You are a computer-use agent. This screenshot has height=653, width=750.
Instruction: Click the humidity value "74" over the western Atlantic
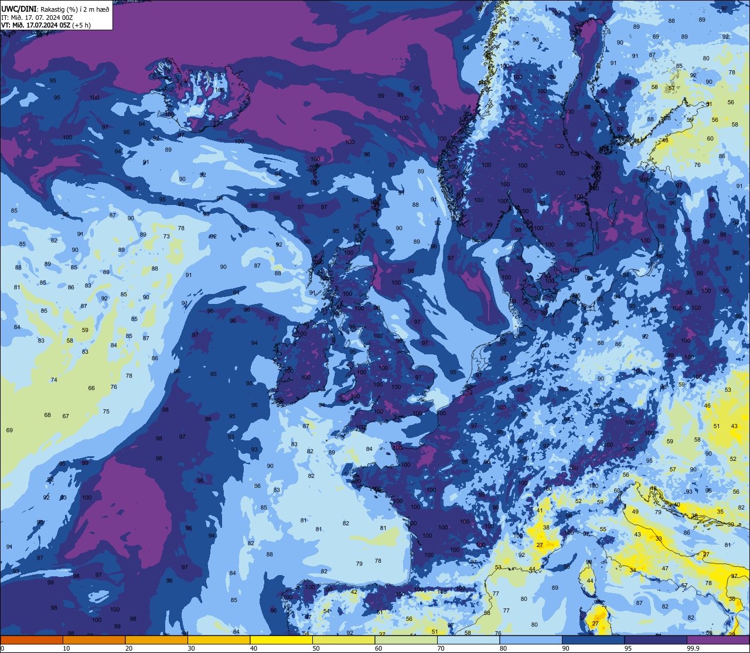coord(54,380)
